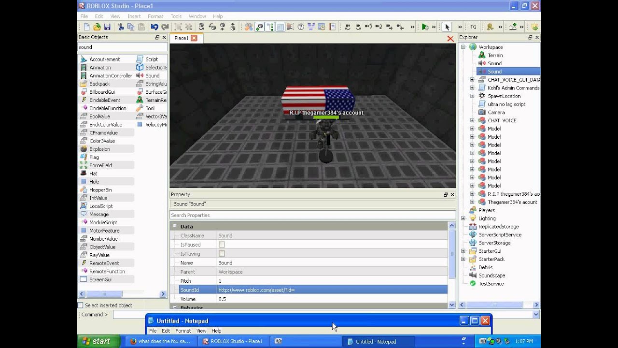Open the Tools menu
The height and width of the screenshot is (348, 618).
click(x=176, y=16)
